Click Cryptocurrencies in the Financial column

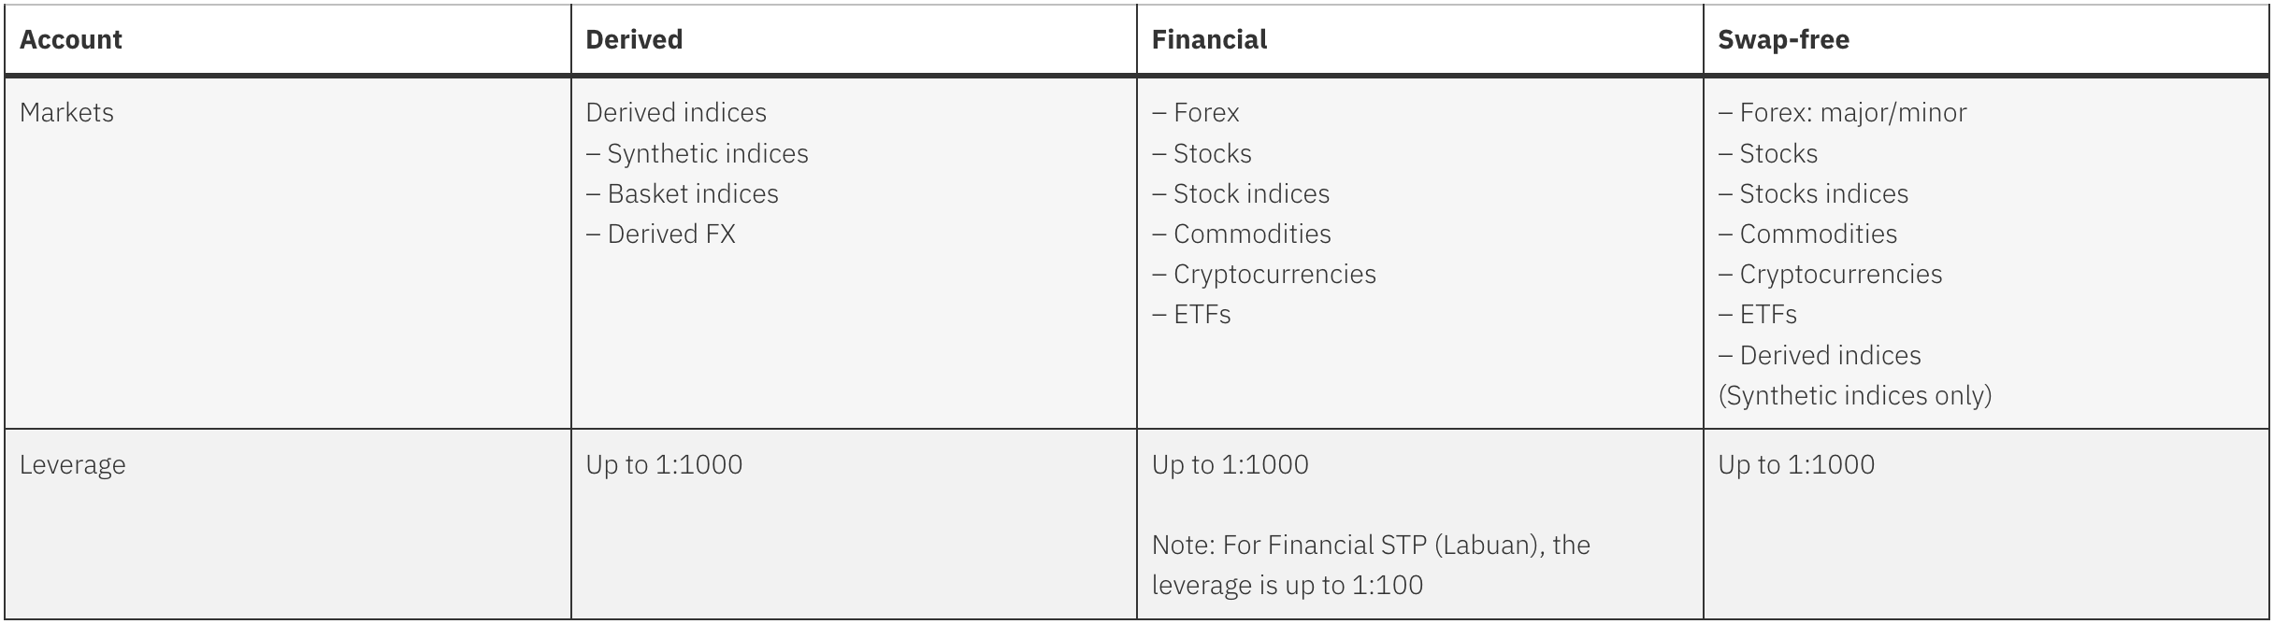point(1274,274)
